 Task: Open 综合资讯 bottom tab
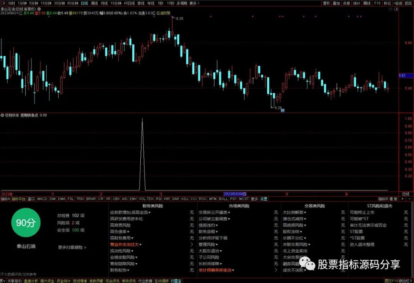click(113, 281)
